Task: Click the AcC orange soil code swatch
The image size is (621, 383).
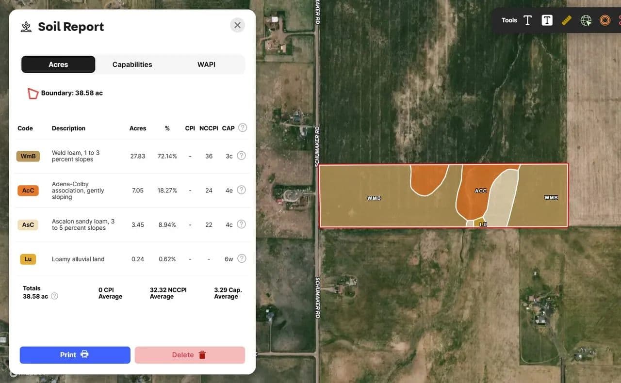Action: click(28, 191)
